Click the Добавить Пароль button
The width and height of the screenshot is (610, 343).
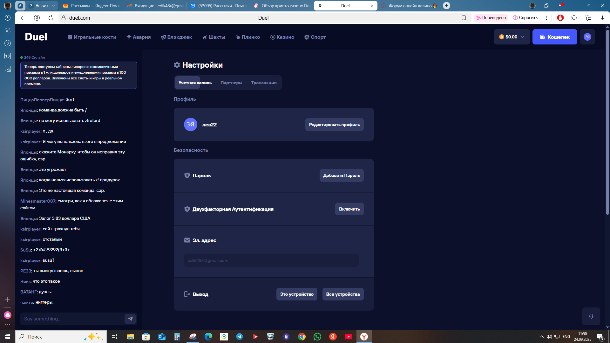point(341,175)
